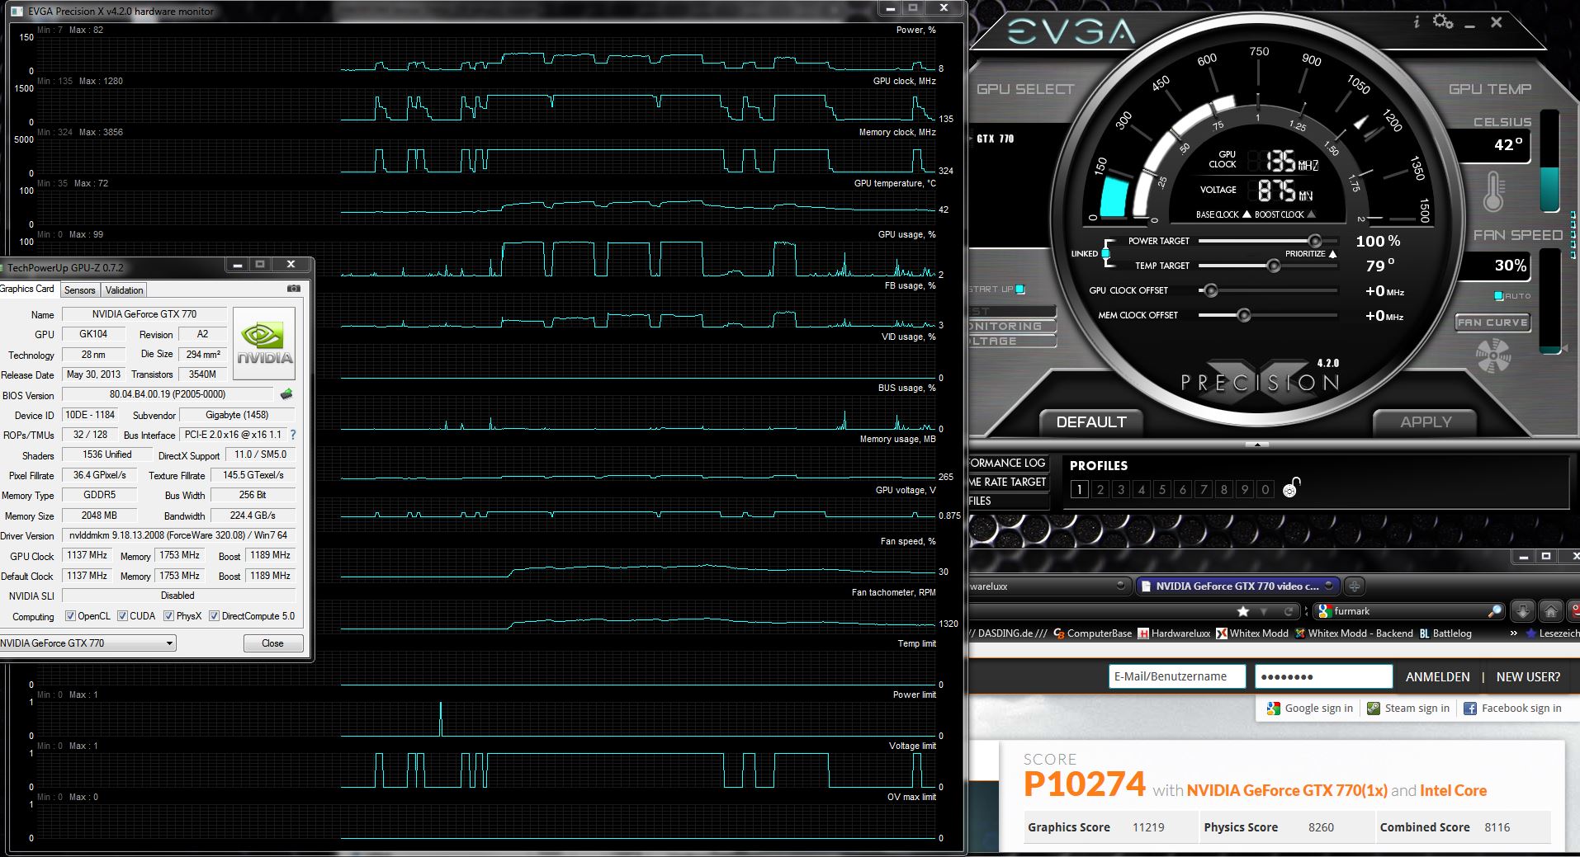Select the NVIDIA GeForce GTX 770 browser tab
This screenshot has width=1580, height=857.
click(x=1237, y=586)
